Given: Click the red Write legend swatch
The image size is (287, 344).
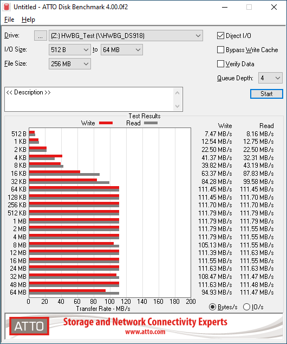Looking at the screenshot, I should coord(106,123).
